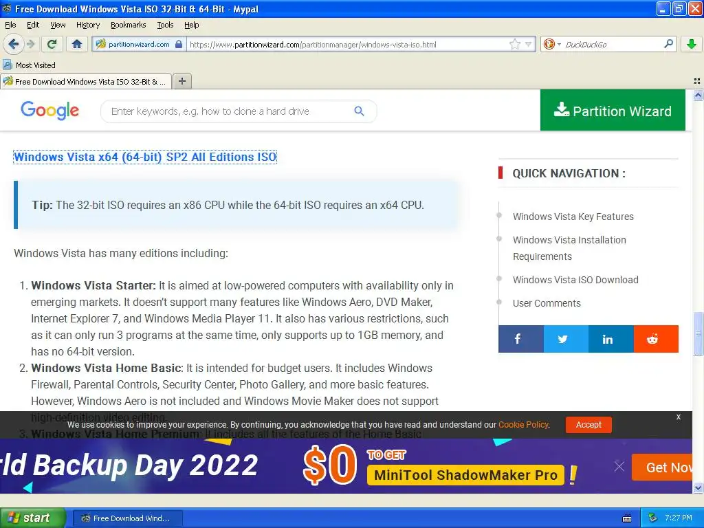Open the Help menu
The width and height of the screenshot is (704, 528).
pos(191,25)
